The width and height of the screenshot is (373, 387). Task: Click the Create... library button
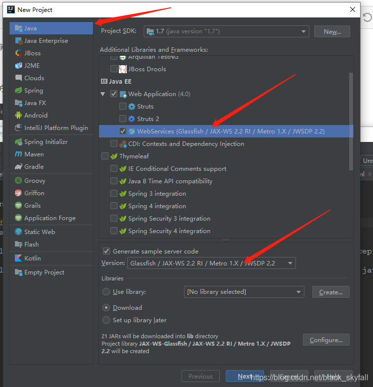[x=331, y=292]
